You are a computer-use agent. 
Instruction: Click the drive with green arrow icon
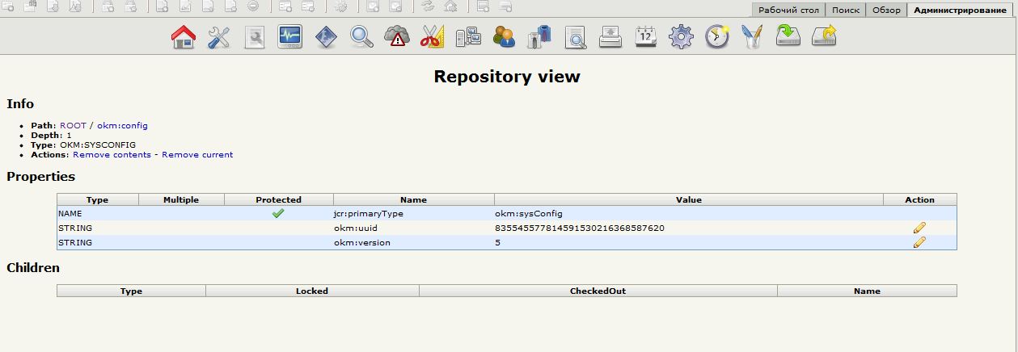[x=788, y=37]
